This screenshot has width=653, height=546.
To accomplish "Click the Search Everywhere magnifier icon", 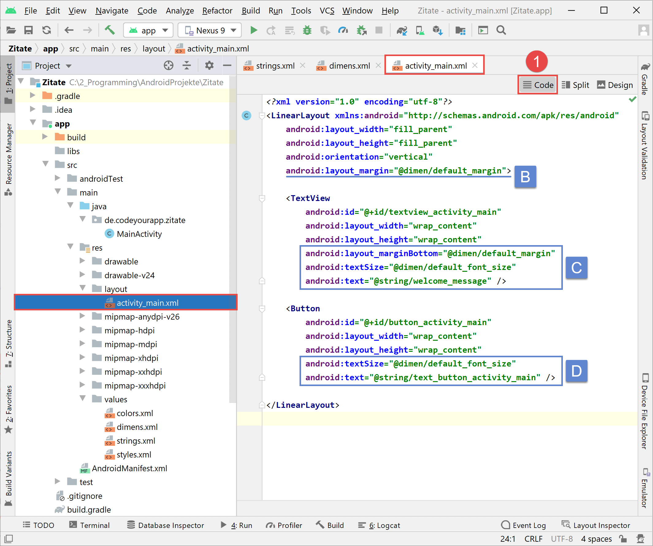I will tap(501, 30).
